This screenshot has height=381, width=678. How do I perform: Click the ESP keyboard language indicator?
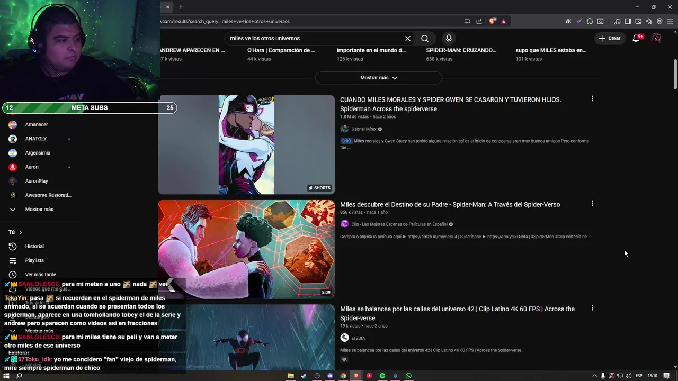(639, 376)
